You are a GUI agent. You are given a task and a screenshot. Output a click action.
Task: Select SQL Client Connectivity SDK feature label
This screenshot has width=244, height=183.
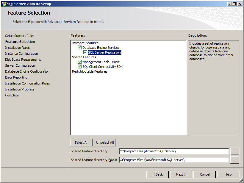click(x=102, y=67)
